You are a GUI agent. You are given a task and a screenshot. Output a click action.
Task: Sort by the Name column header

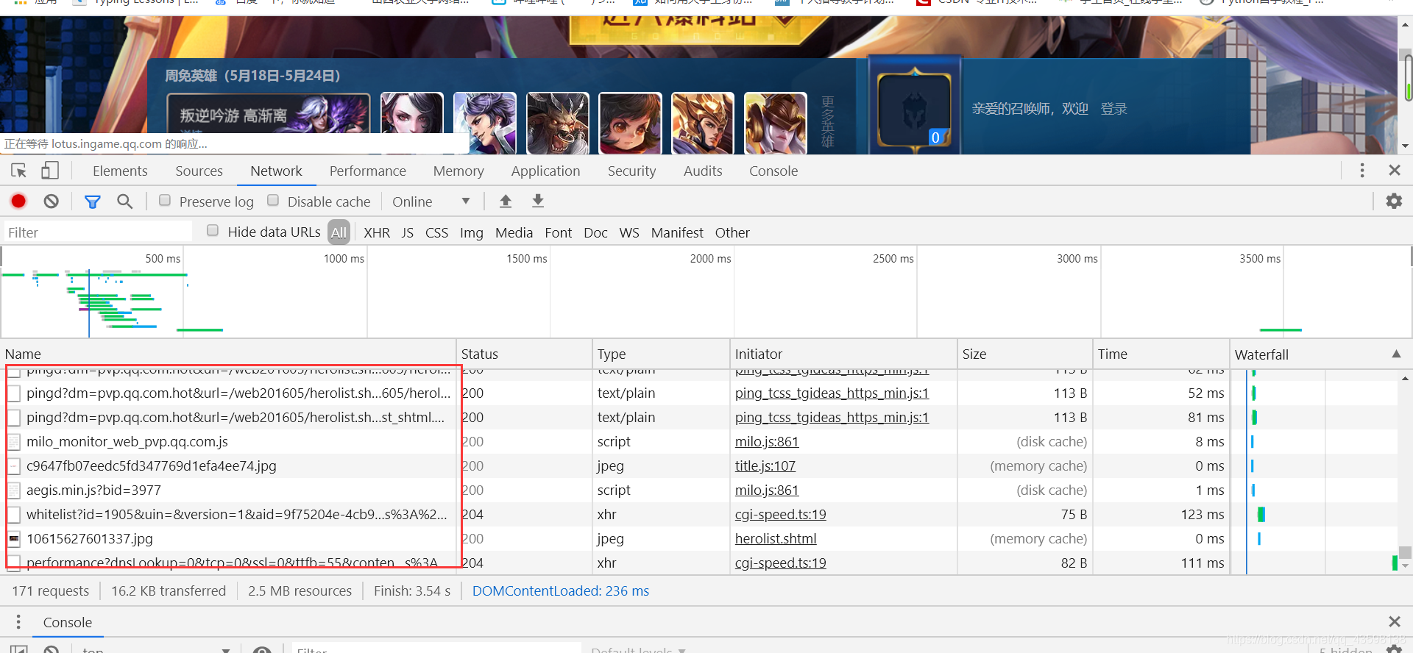coord(228,354)
